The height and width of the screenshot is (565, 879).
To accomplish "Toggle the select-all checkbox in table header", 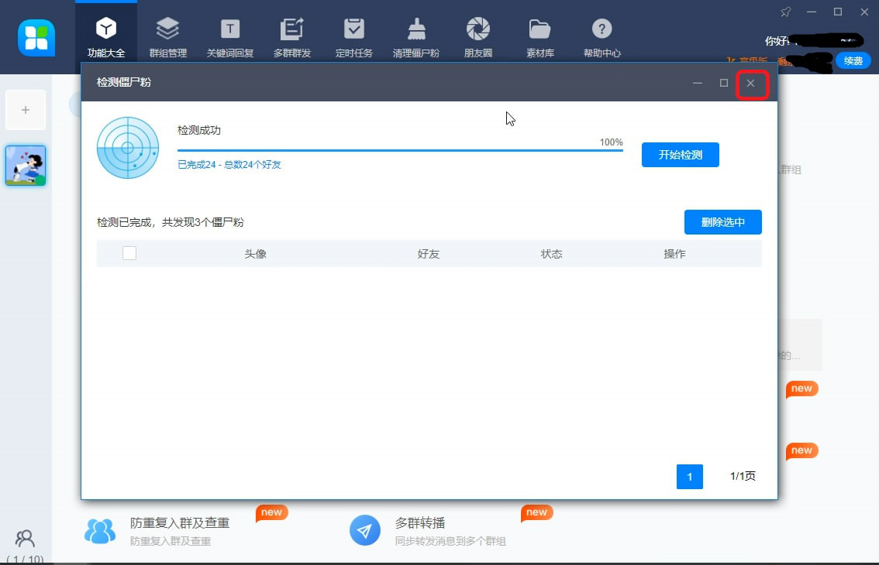I will pyautogui.click(x=129, y=253).
